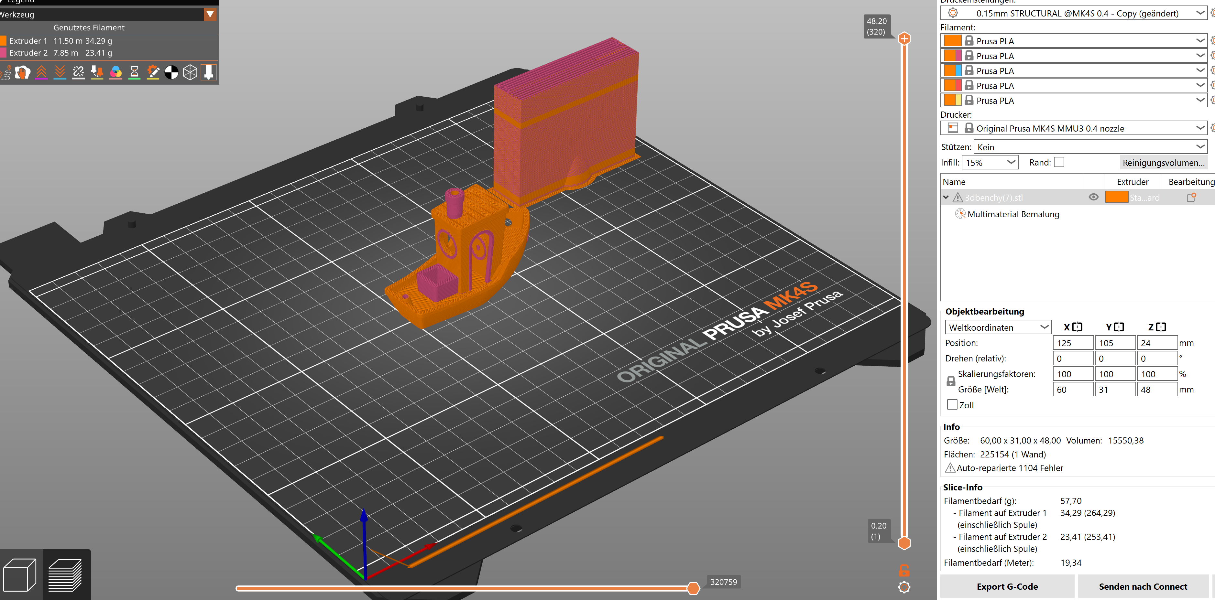Enable the Zoll units checkbox
1215x600 pixels.
[952, 405]
